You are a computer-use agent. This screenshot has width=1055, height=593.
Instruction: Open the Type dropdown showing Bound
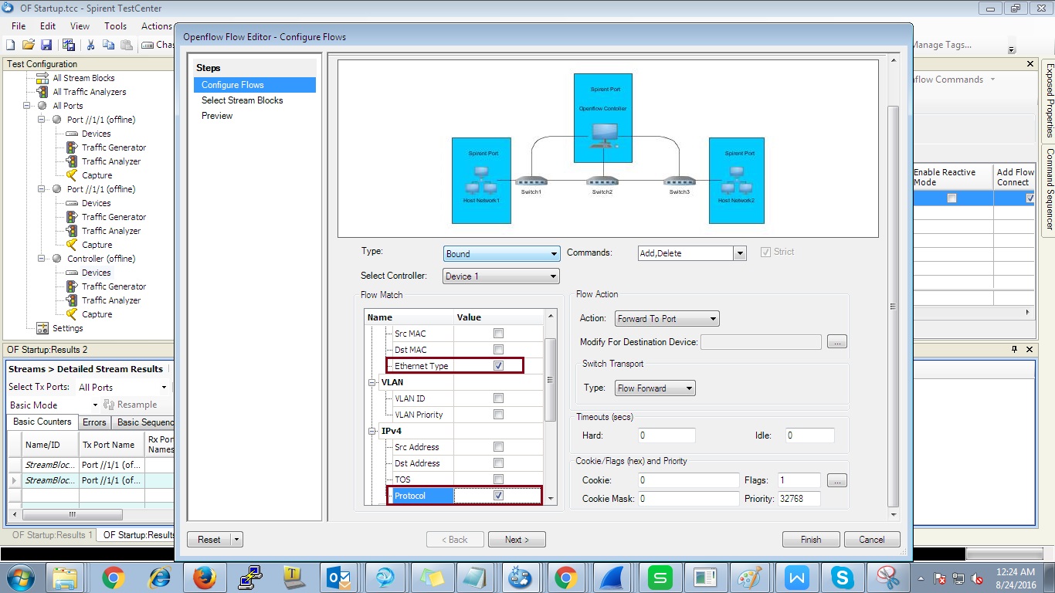coord(502,253)
